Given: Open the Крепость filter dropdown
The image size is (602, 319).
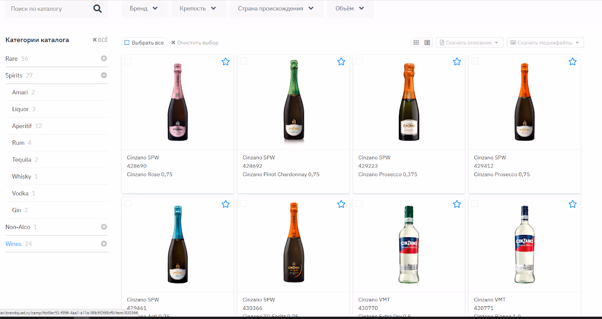Looking at the screenshot, I should [198, 8].
